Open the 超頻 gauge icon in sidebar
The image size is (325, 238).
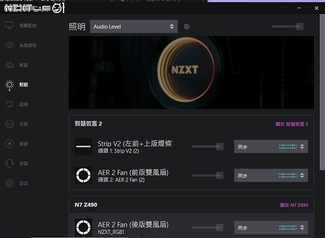click(9, 104)
